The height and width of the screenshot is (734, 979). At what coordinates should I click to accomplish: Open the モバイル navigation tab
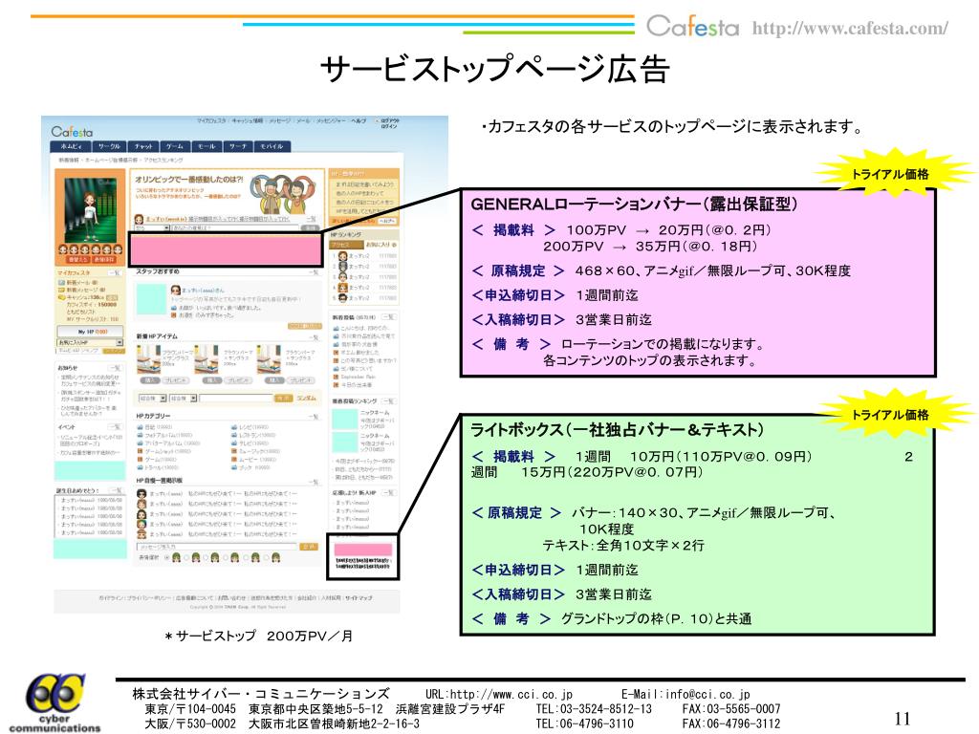[x=272, y=146]
